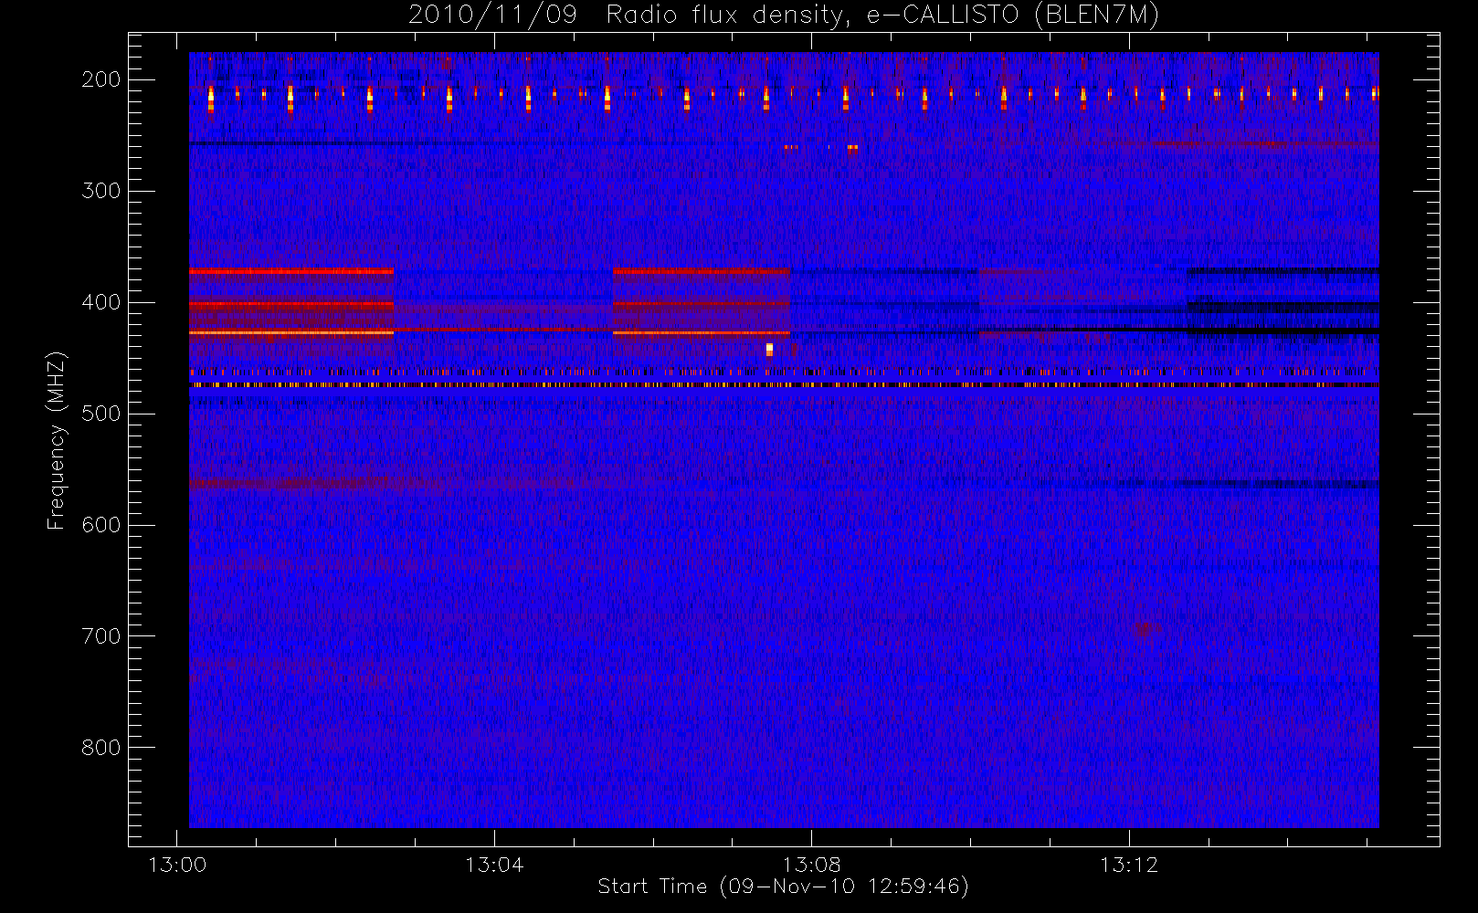
Task: Click the 800 frequency tick label
Action: click(x=100, y=748)
